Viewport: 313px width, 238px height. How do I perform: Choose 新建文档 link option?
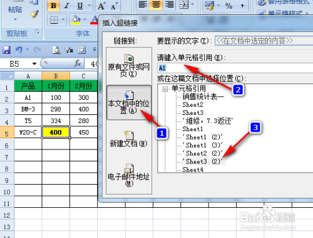pyautogui.click(x=129, y=139)
